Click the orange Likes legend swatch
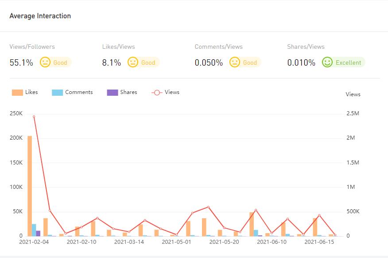 [x=17, y=92]
